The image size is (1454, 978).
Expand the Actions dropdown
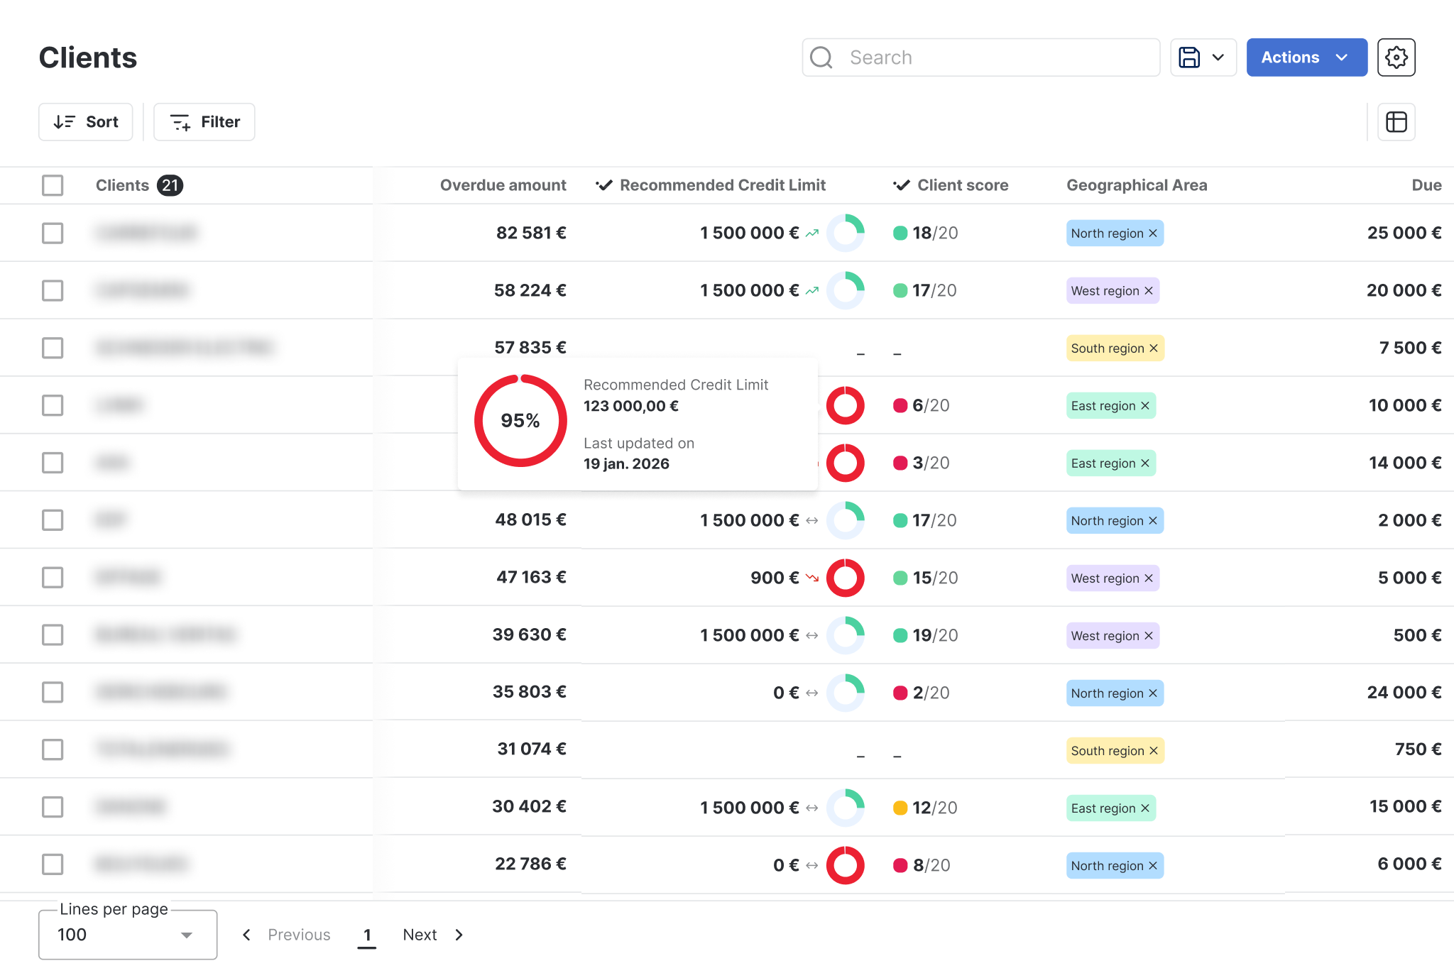pyautogui.click(x=1306, y=57)
